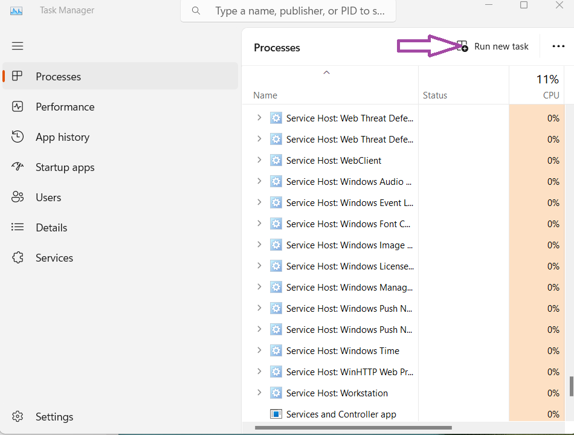The width and height of the screenshot is (574, 435).
Task: Open the three-dot more options menu
Action: (558, 47)
